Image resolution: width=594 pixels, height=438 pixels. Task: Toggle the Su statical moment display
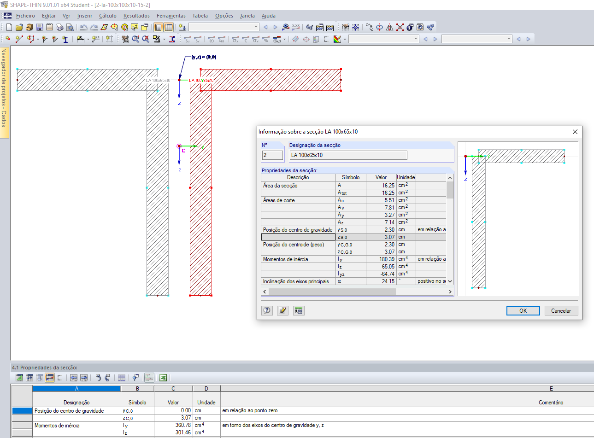(x=187, y=39)
